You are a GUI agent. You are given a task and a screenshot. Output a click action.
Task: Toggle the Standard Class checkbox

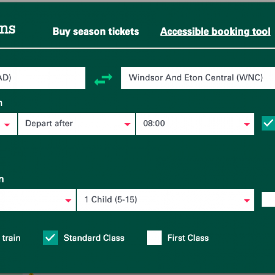pos(51,238)
